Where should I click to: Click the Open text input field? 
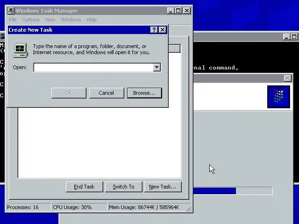point(93,67)
